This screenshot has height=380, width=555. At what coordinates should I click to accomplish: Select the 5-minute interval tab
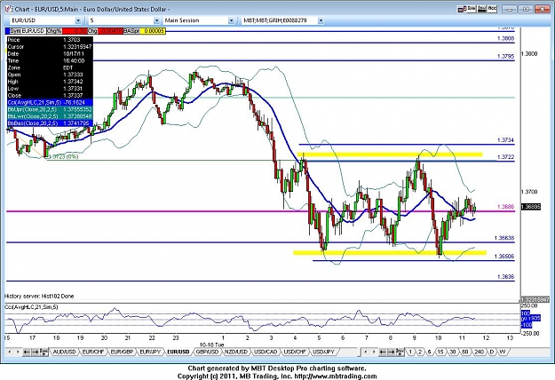pyautogui.click(x=429, y=352)
